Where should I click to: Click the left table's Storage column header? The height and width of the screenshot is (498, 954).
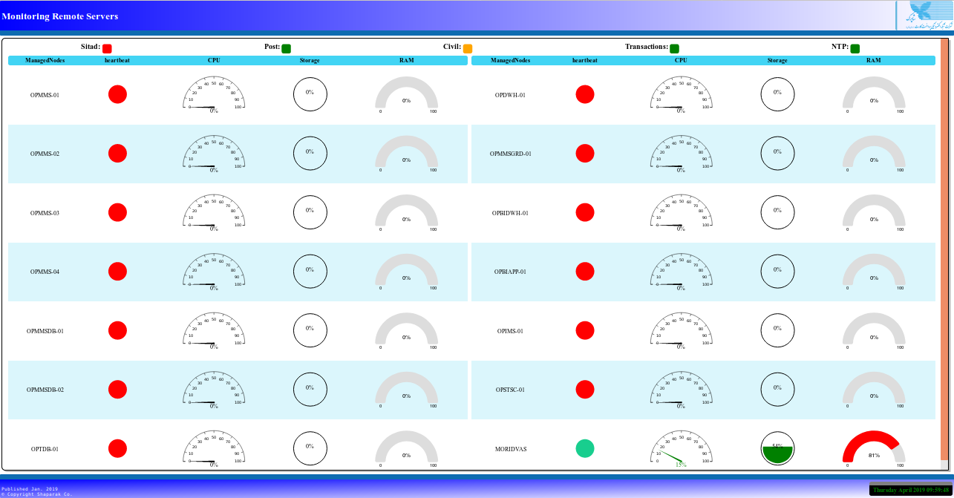pyautogui.click(x=310, y=60)
